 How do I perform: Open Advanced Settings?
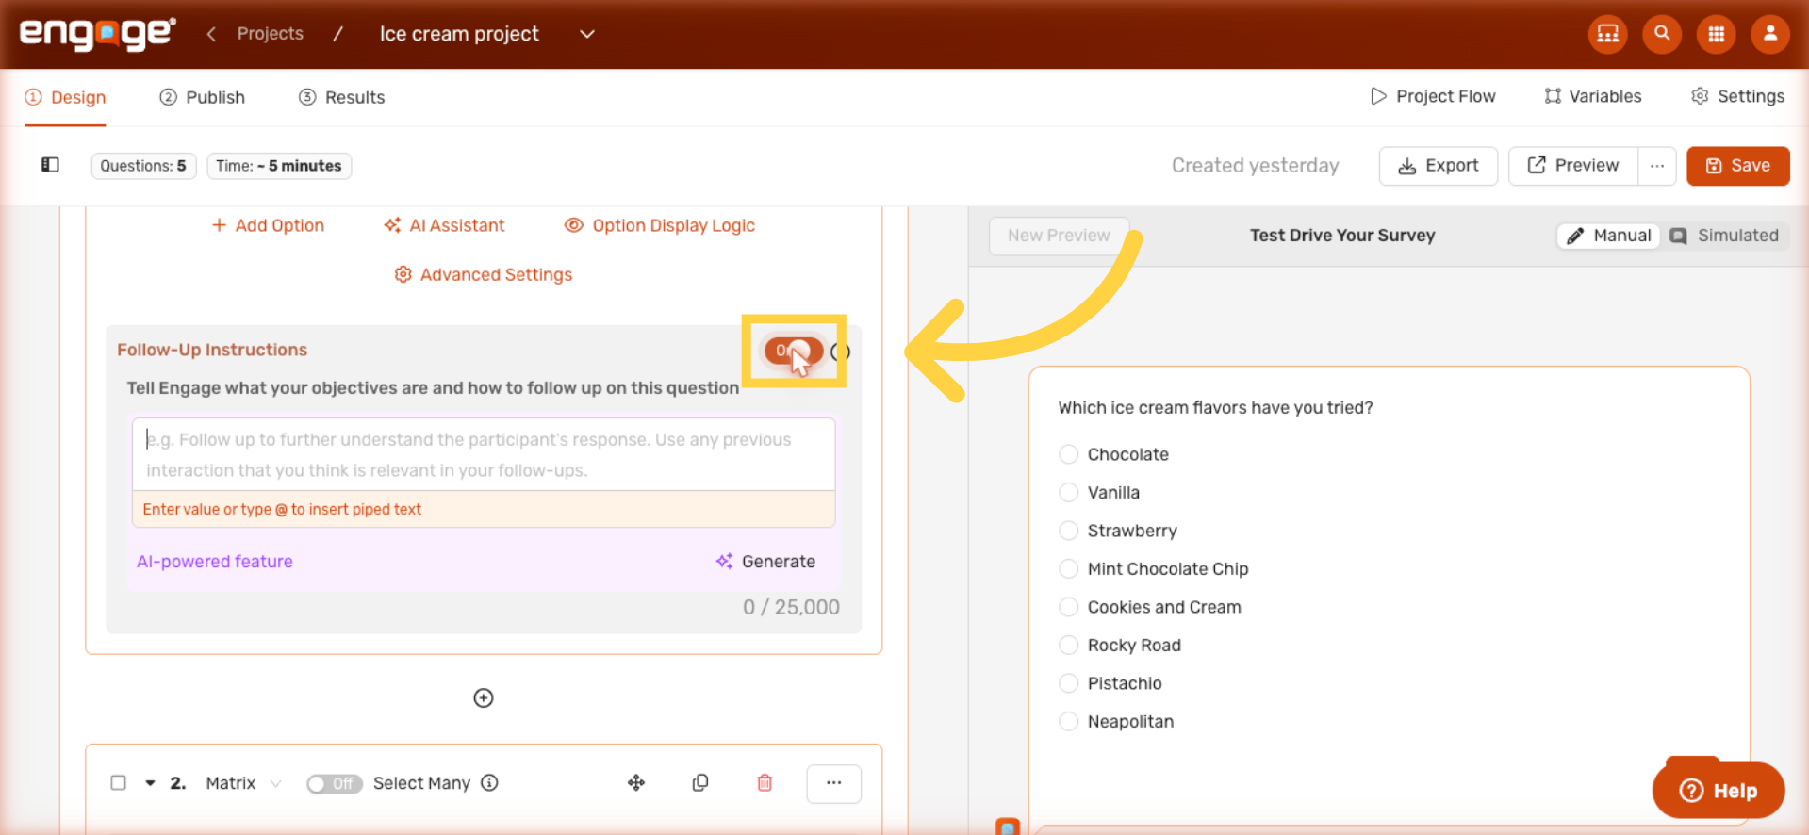(x=484, y=274)
